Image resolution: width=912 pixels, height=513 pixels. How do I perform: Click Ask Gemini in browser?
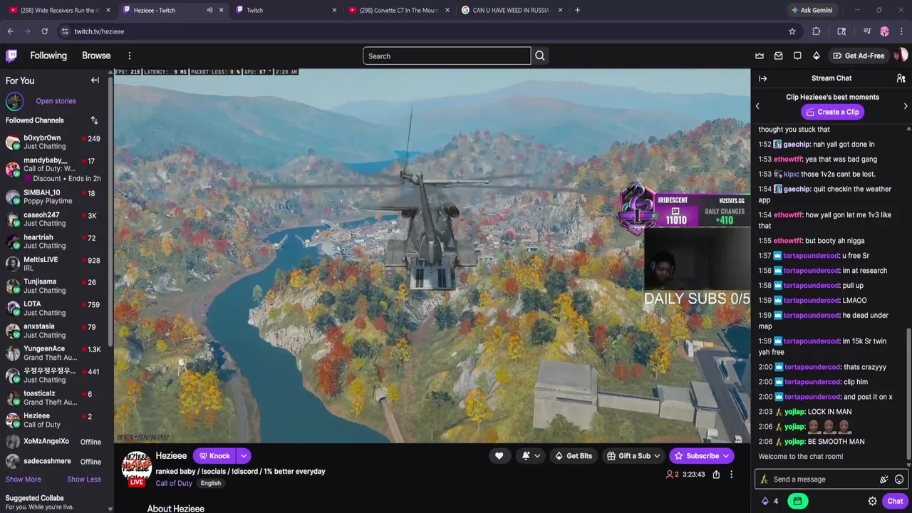tap(811, 10)
